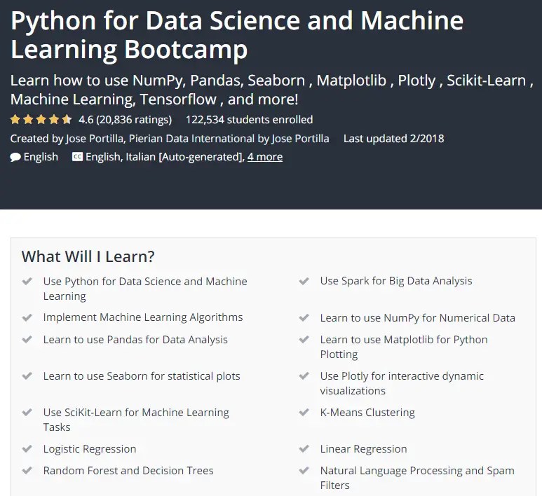This screenshot has width=542, height=496.
Task: Click the '4.6 (20,836 ratings)' text
Action: 125,120
